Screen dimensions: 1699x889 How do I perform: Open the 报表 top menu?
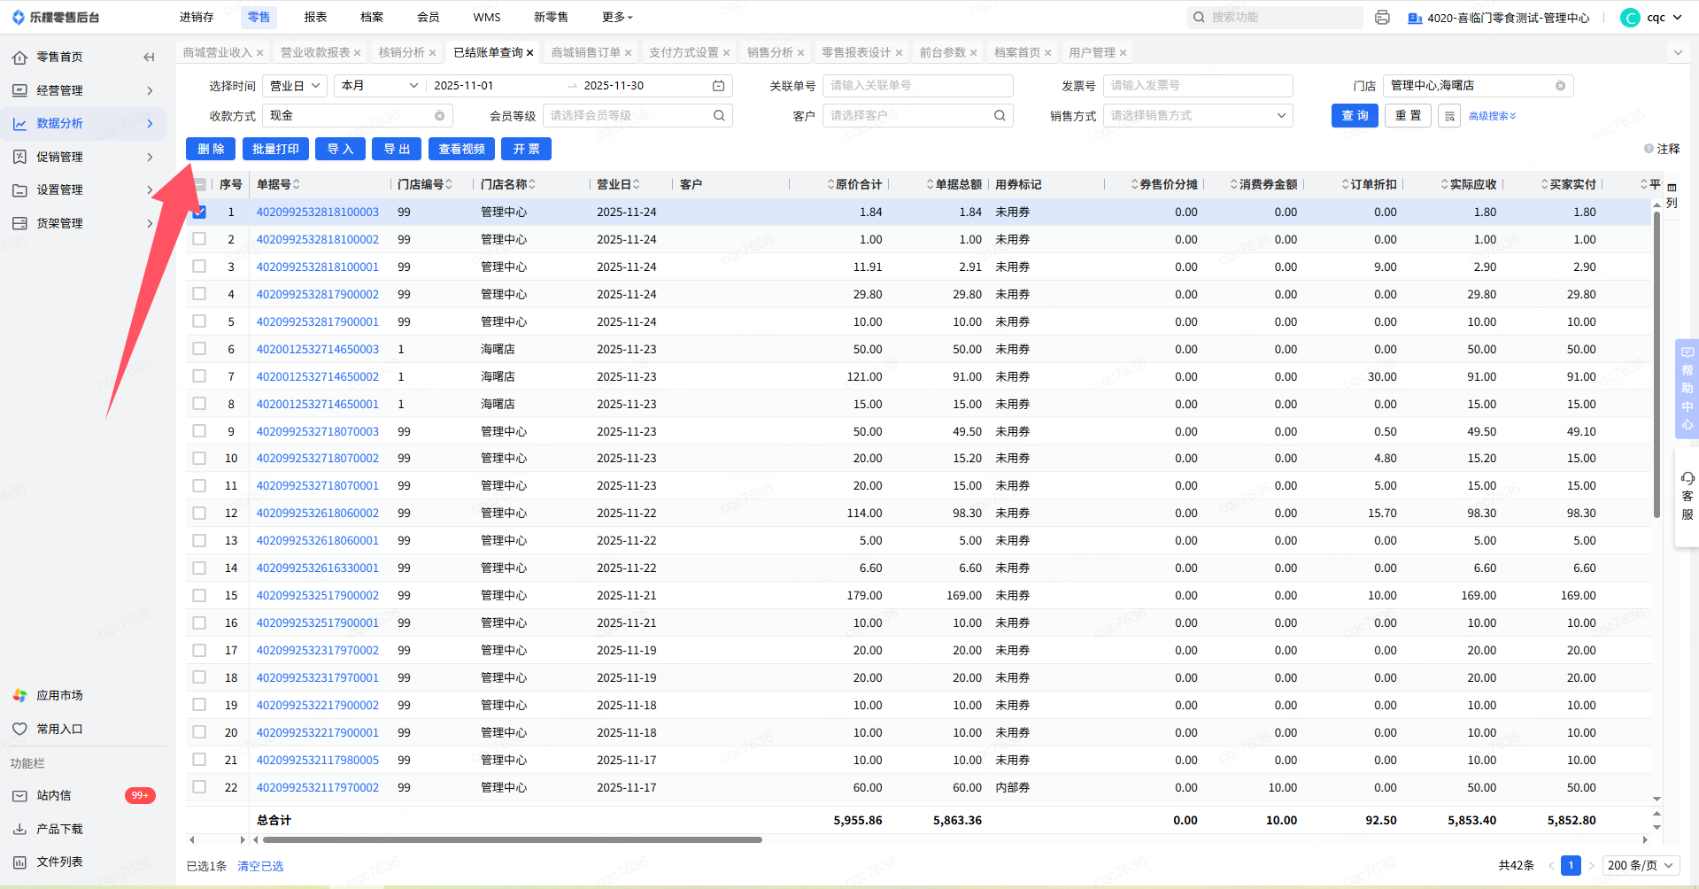pyautogui.click(x=315, y=17)
